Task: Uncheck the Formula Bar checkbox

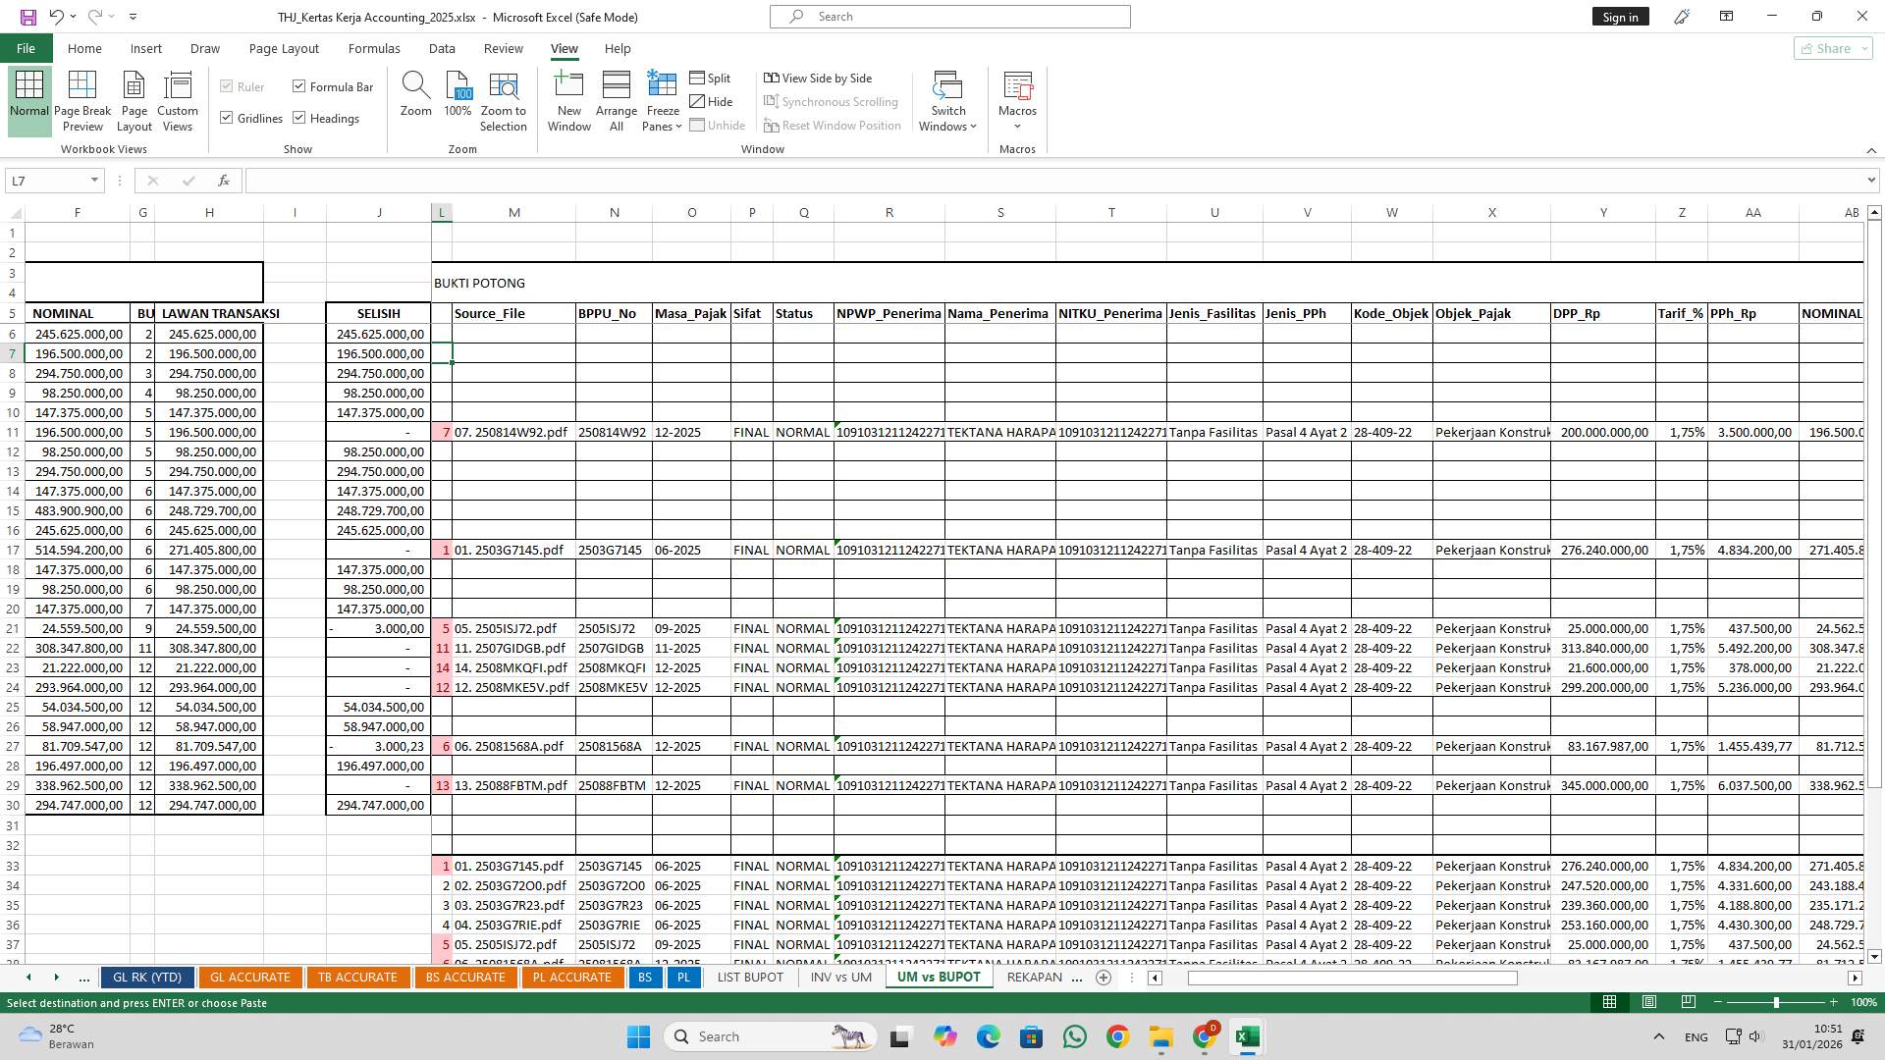Action: [299, 86]
